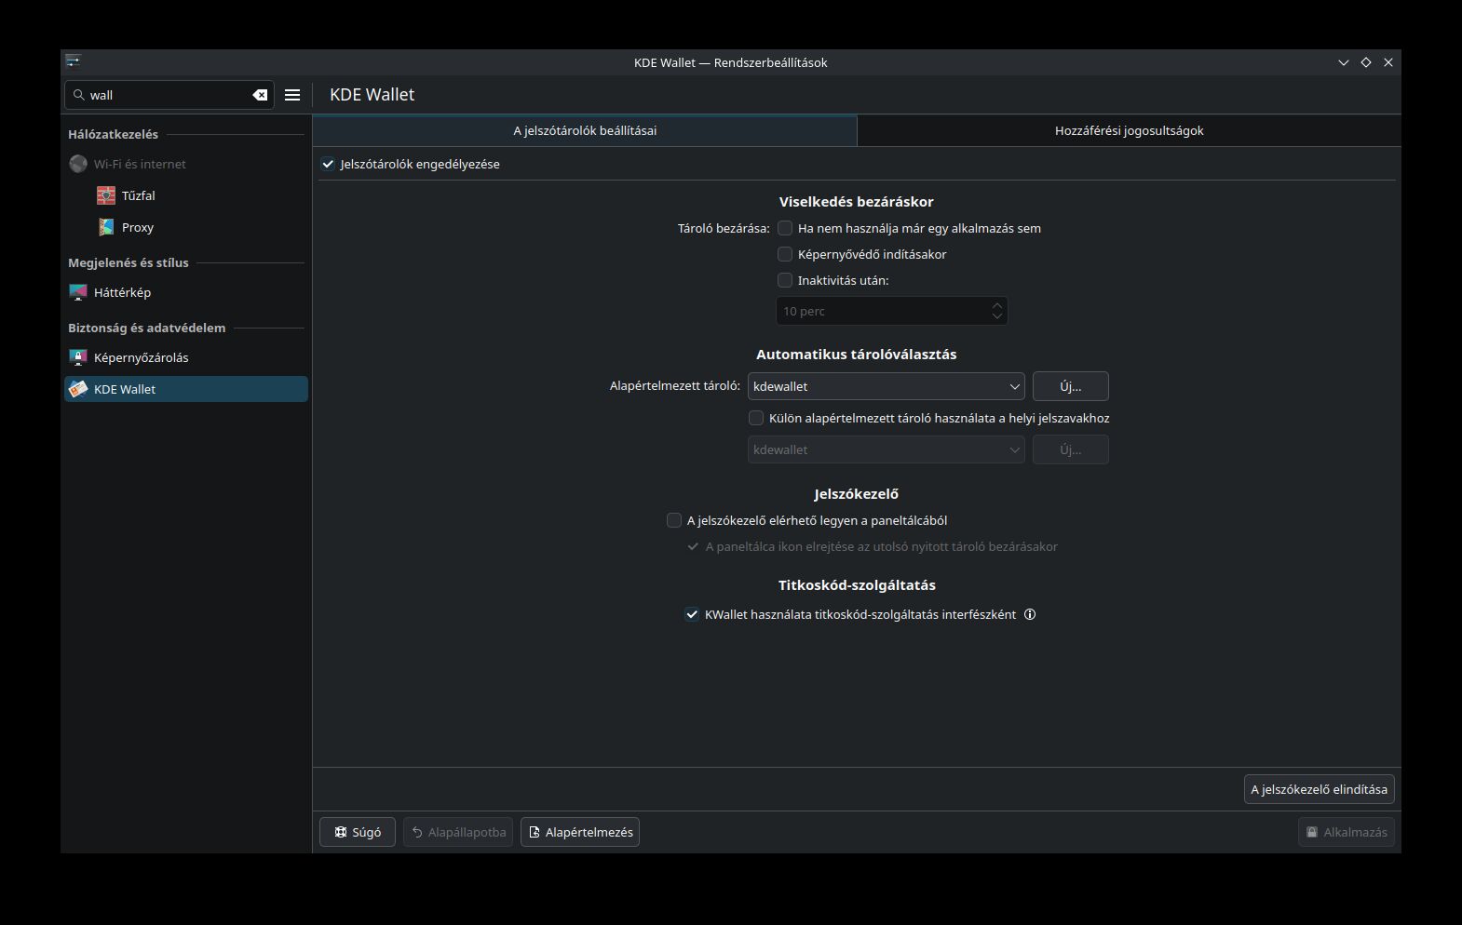Decrease the 10 perc spinbox value
1462x925 pixels.
[997, 316]
